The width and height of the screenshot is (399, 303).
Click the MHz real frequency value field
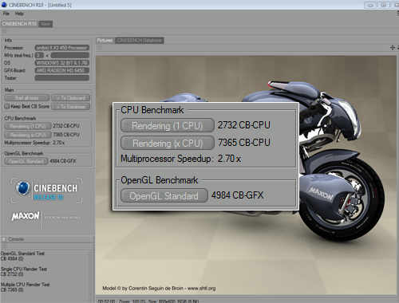[x=70, y=55]
